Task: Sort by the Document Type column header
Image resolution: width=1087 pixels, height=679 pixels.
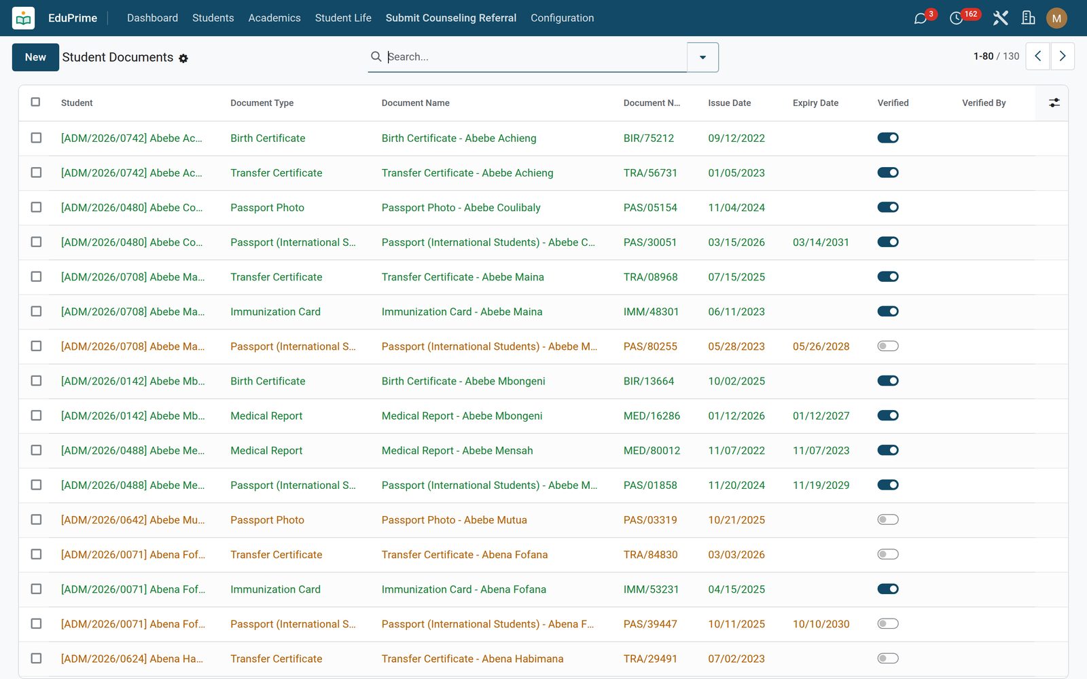Action: [x=262, y=103]
